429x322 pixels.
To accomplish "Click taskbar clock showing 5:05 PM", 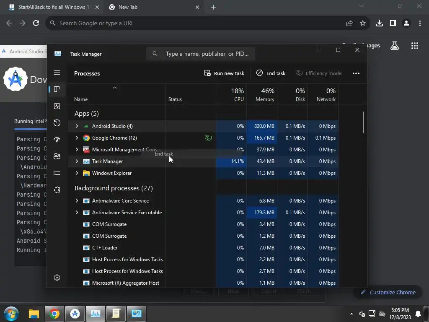I will tap(400, 314).
